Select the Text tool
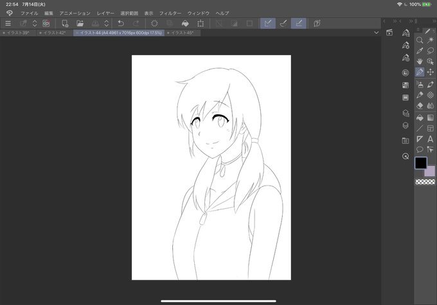Image resolution: width=437 pixels, height=305 pixels. click(431, 139)
